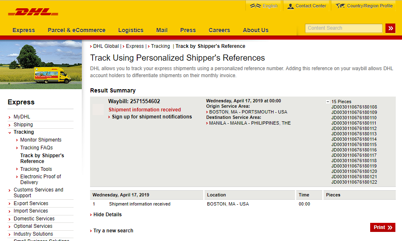
Task: Open Careers menu item
Action: [219, 30]
